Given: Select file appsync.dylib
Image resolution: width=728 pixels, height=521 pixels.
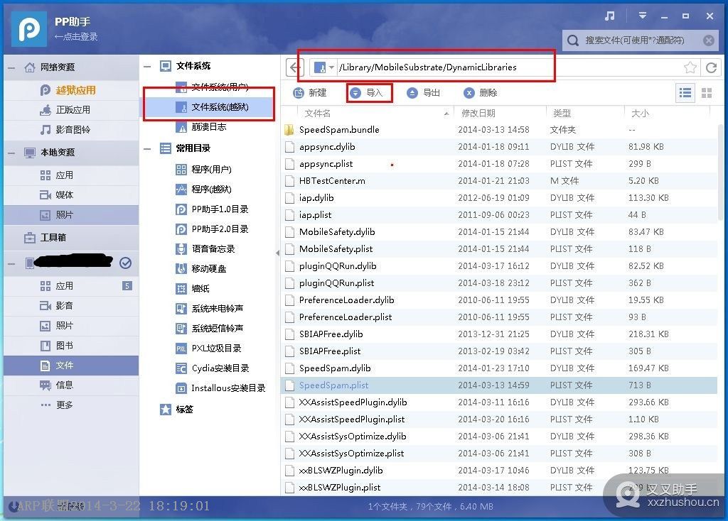Looking at the screenshot, I should pos(500,147).
